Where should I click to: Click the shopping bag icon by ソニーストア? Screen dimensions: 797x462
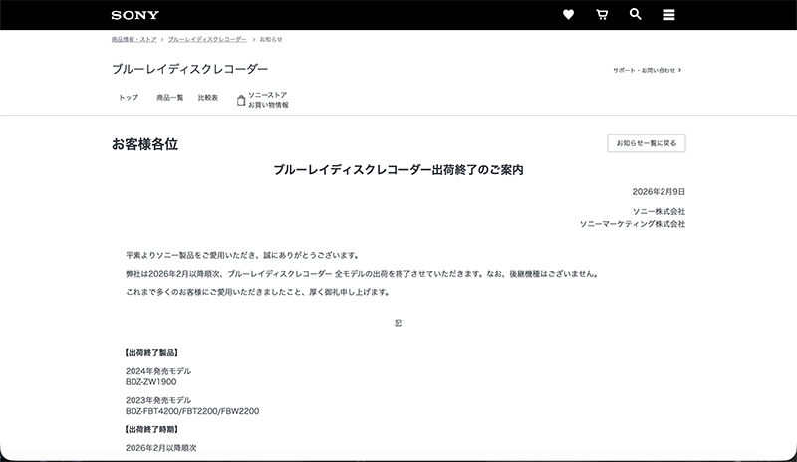click(x=241, y=100)
